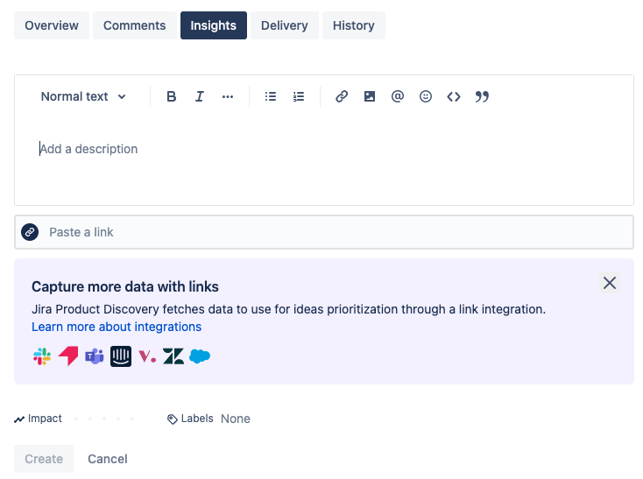This screenshot has height=479, width=643.
Task: Set the Labels value None
Action: (x=236, y=419)
